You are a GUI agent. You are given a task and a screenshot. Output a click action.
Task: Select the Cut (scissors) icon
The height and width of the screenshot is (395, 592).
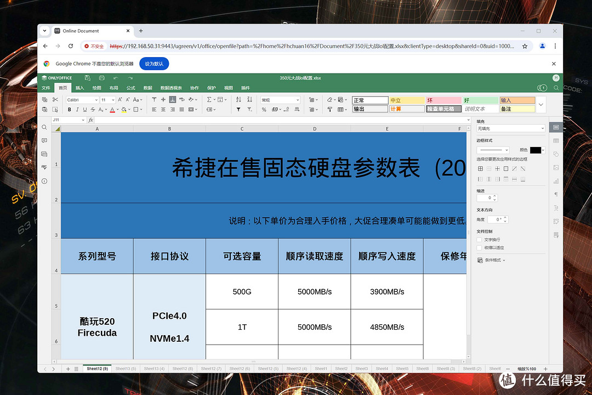coord(54,99)
